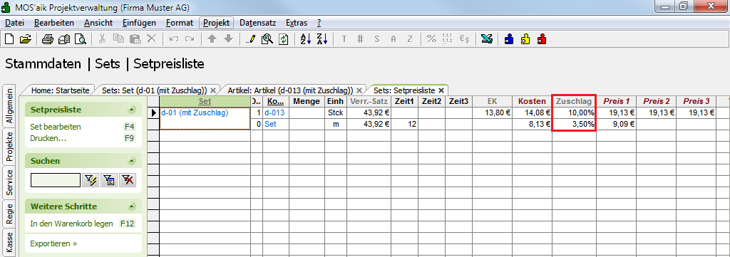Viewport: 730px width, 257px height.
Task: Click the print toolbar icon
Action: pyautogui.click(x=48, y=39)
